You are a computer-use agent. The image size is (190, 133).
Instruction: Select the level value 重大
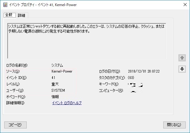click(x=55, y=84)
